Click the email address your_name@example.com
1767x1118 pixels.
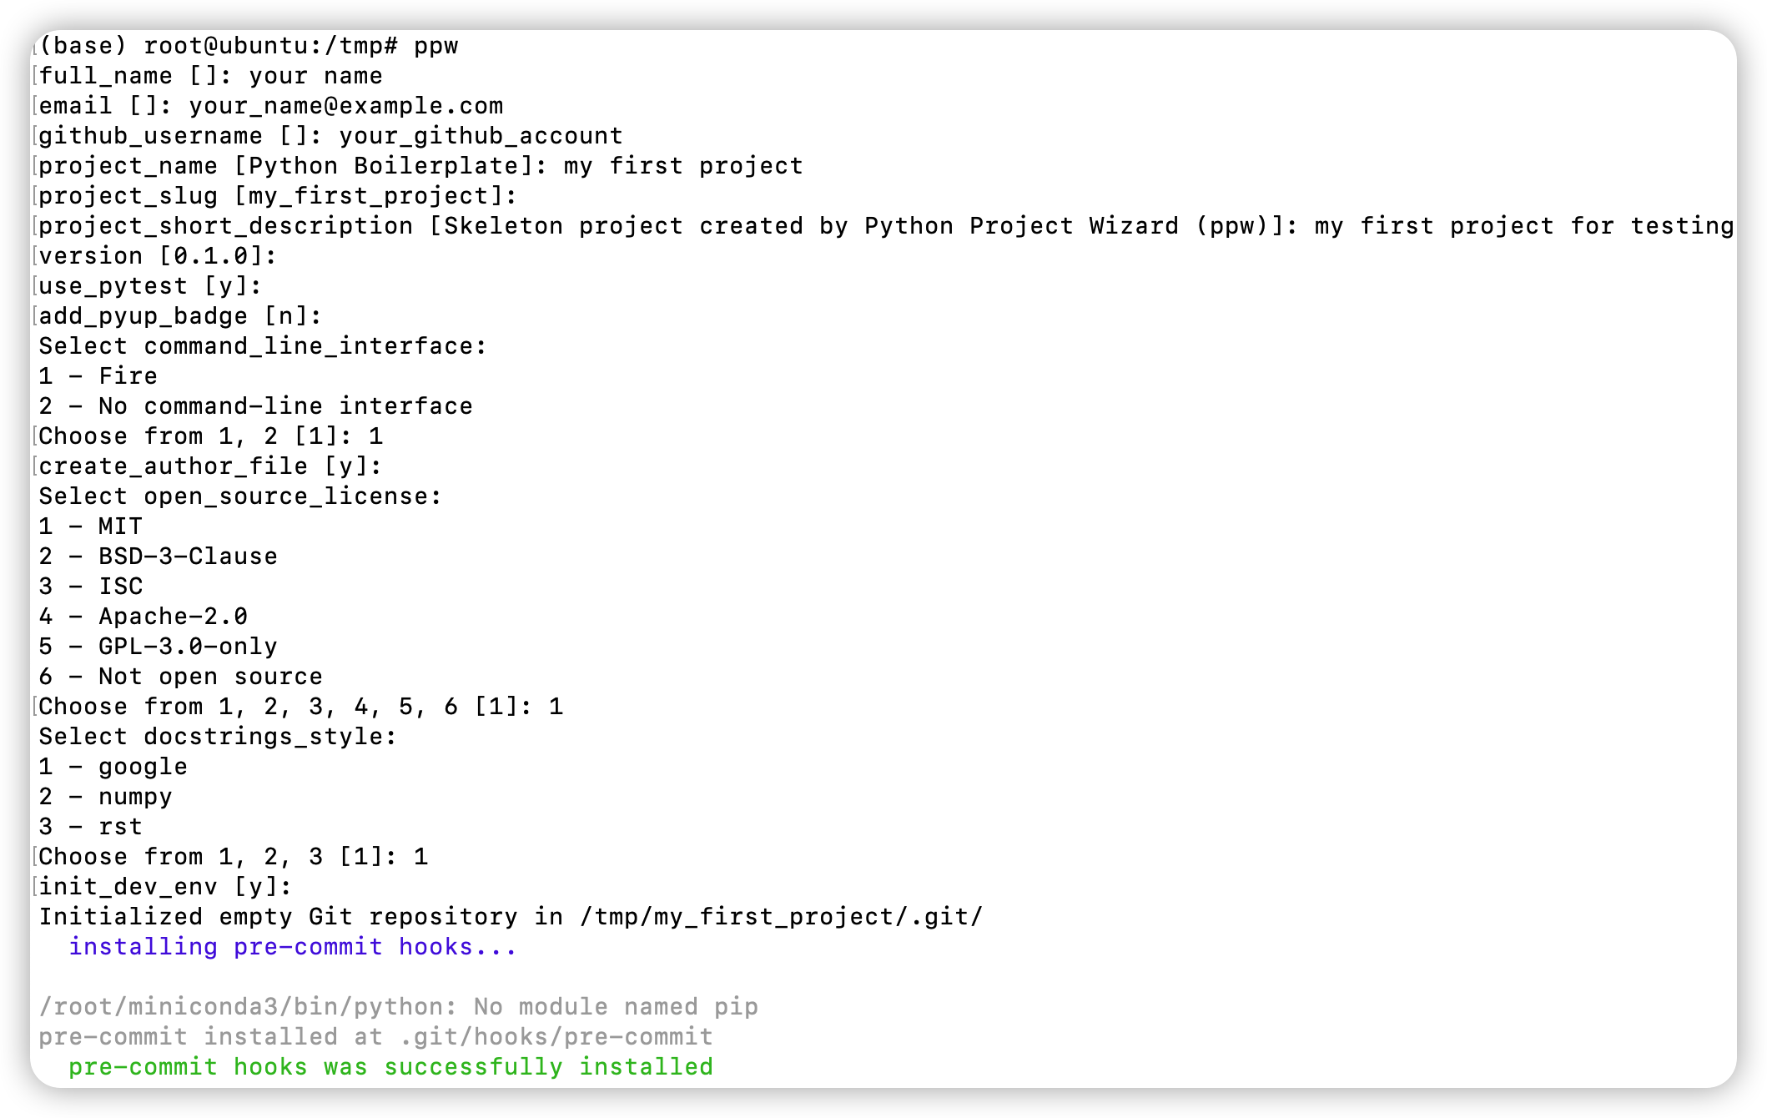345,106
